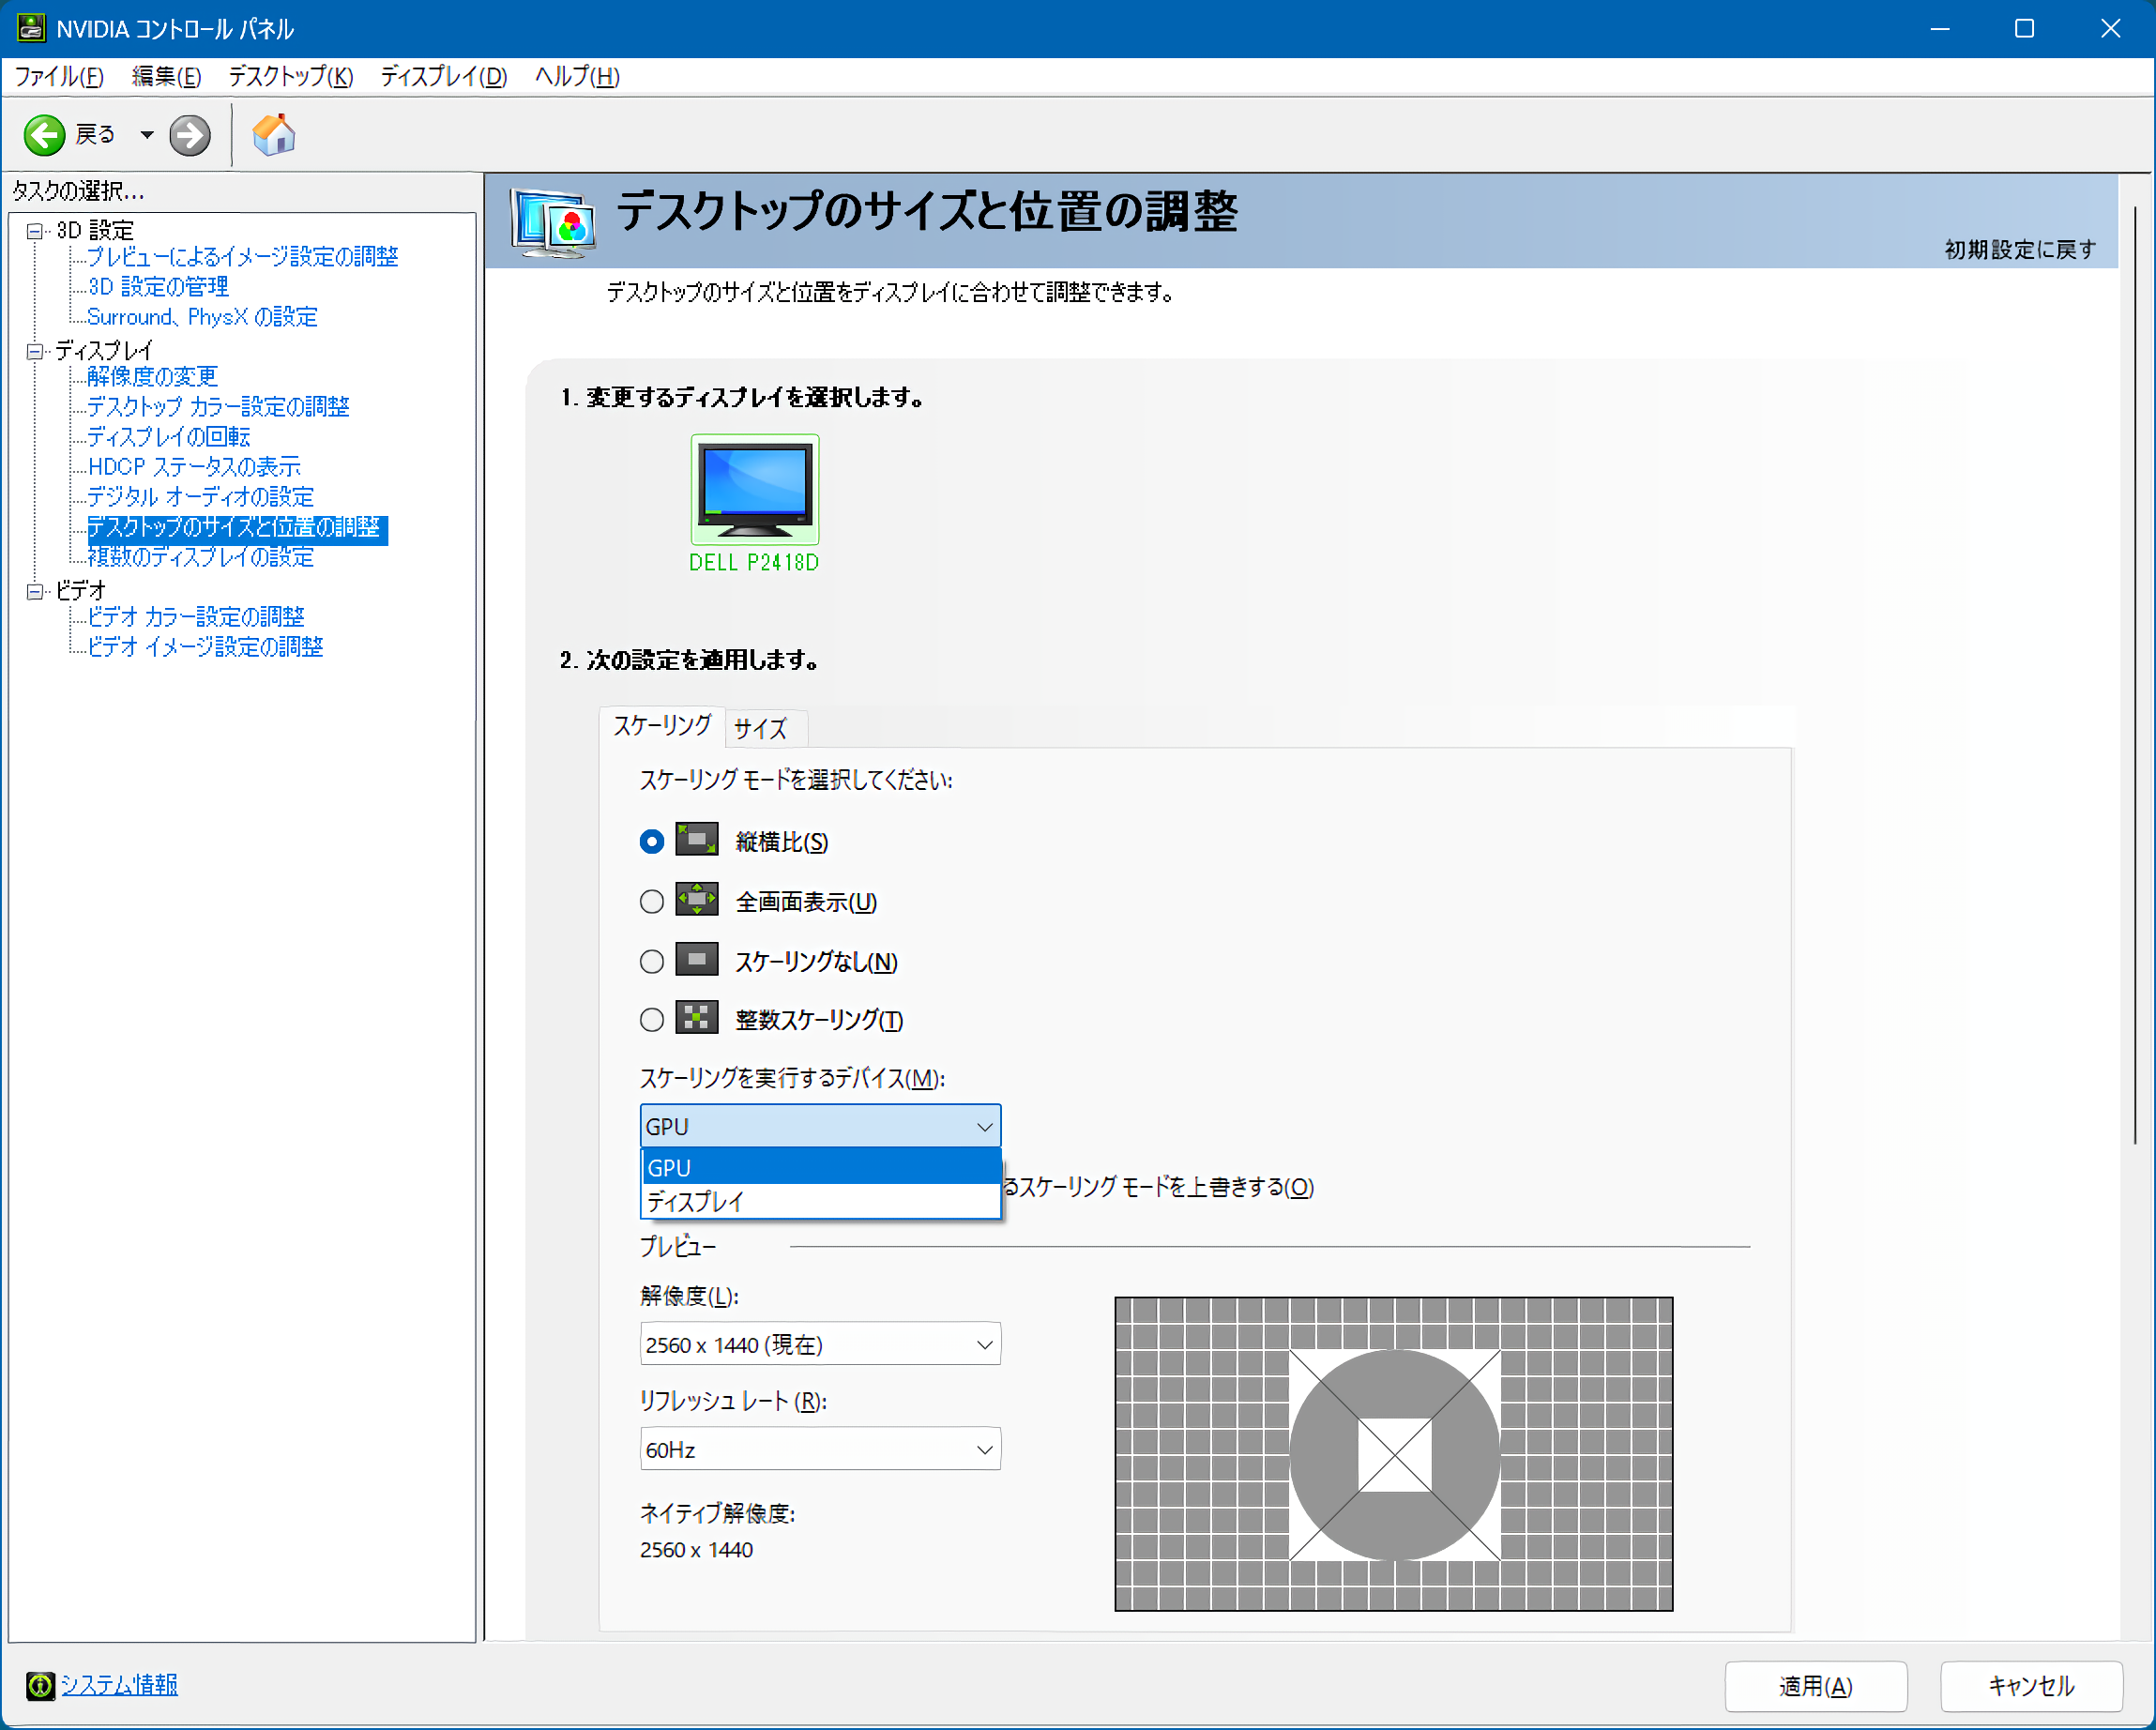The width and height of the screenshot is (2156, 1730).
Task: Open 解像度の変更 in the task tree
Action: click(152, 376)
